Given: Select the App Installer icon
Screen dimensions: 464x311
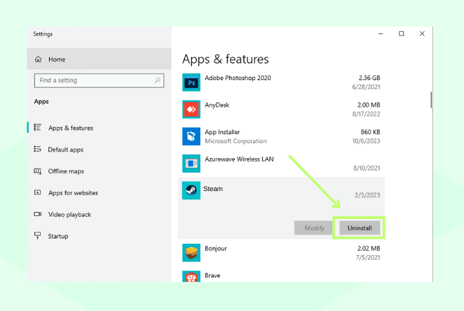Looking at the screenshot, I should [191, 136].
